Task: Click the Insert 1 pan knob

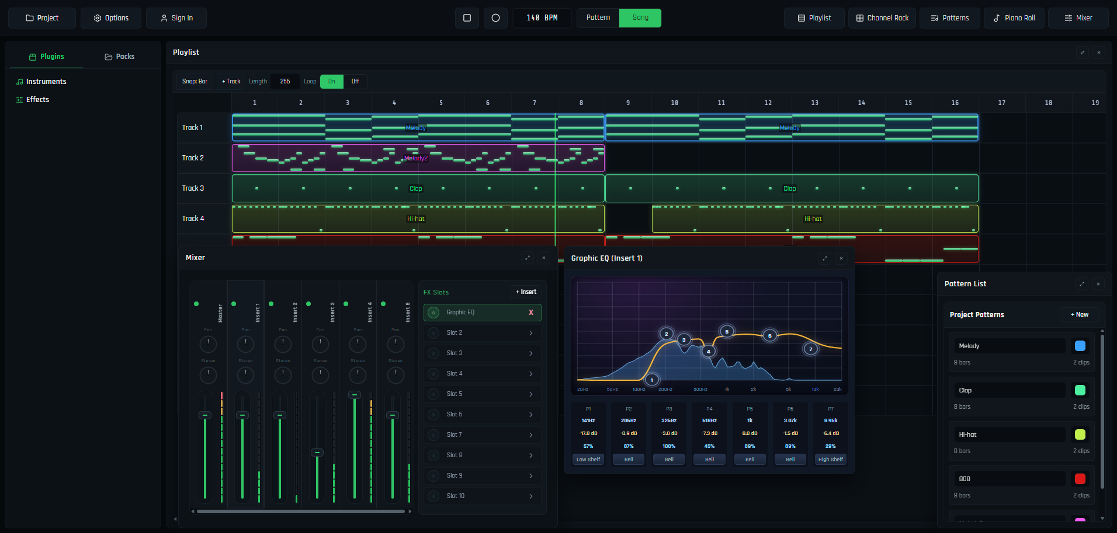Action: pyautogui.click(x=245, y=344)
